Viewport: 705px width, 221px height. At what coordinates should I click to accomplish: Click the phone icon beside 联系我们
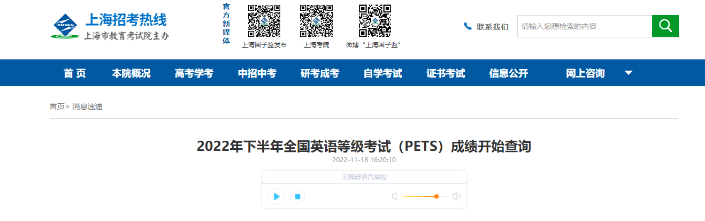pyautogui.click(x=468, y=26)
